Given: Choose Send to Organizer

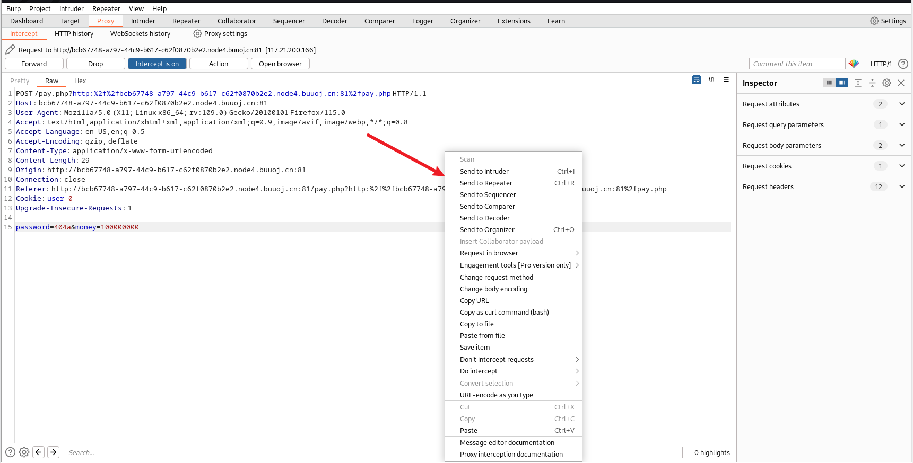Looking at the screenshot, I should point(514,229).
